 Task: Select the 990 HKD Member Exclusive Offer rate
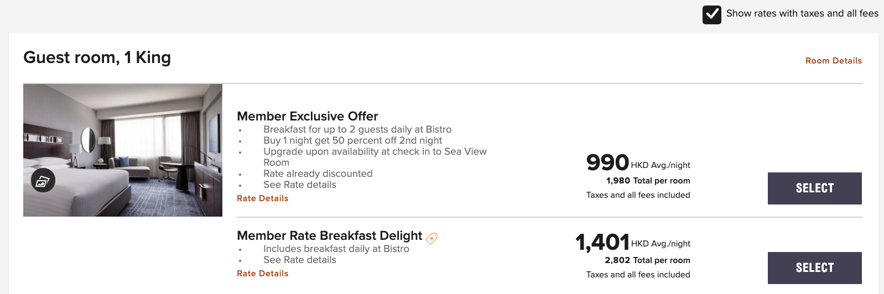click(x=815, y=188)
